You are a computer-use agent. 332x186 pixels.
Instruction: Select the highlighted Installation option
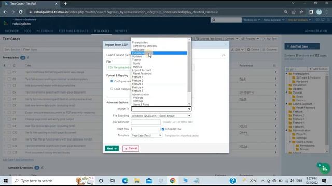(159, 53)
